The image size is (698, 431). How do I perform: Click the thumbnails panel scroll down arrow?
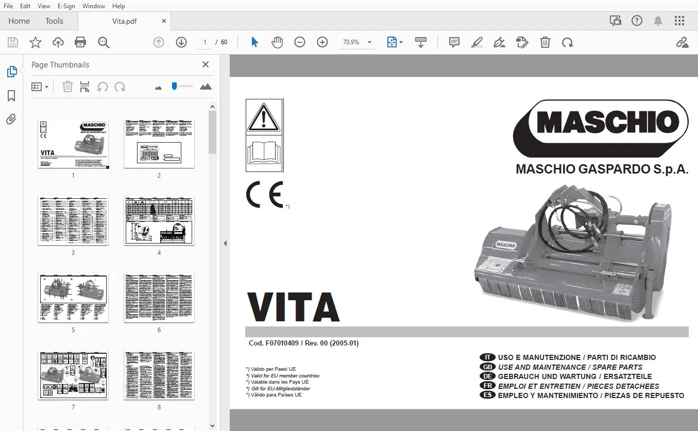point(213,425)
